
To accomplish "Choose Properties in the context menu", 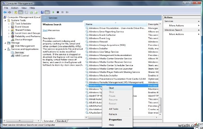I will (117, 120).
